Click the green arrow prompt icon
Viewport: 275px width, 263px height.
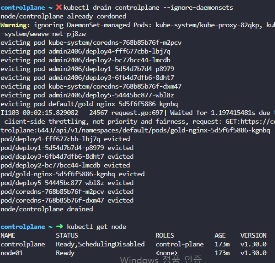pos(60,227)
